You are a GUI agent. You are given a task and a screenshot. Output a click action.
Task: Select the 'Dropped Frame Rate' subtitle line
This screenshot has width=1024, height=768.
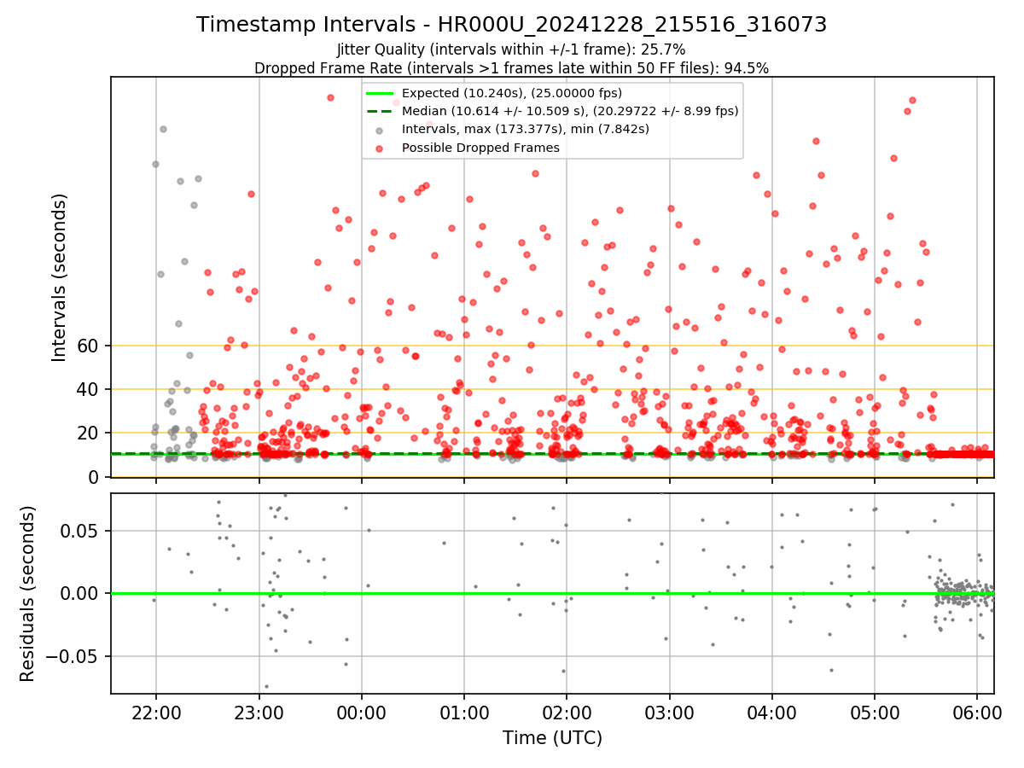512,68
